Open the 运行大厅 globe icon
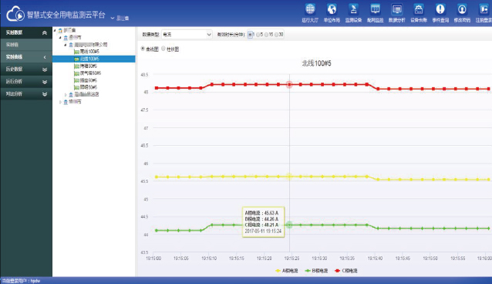Screen dimensions: 492x284 click(x=310, y=9)
